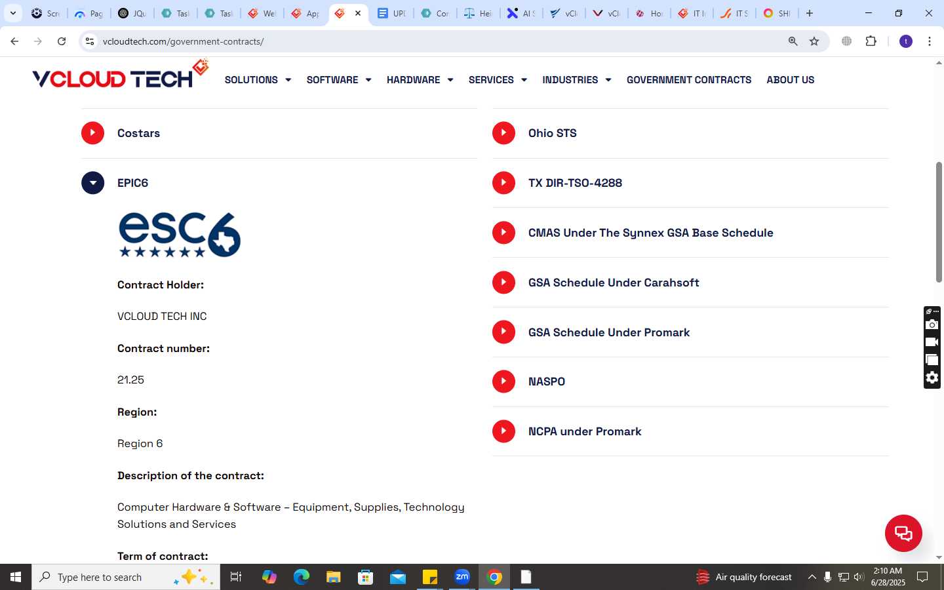The width and height of the screenshot is (944, 590).
Task: Open the Chrome three-dot menu
Action: [x=930, y=41]
